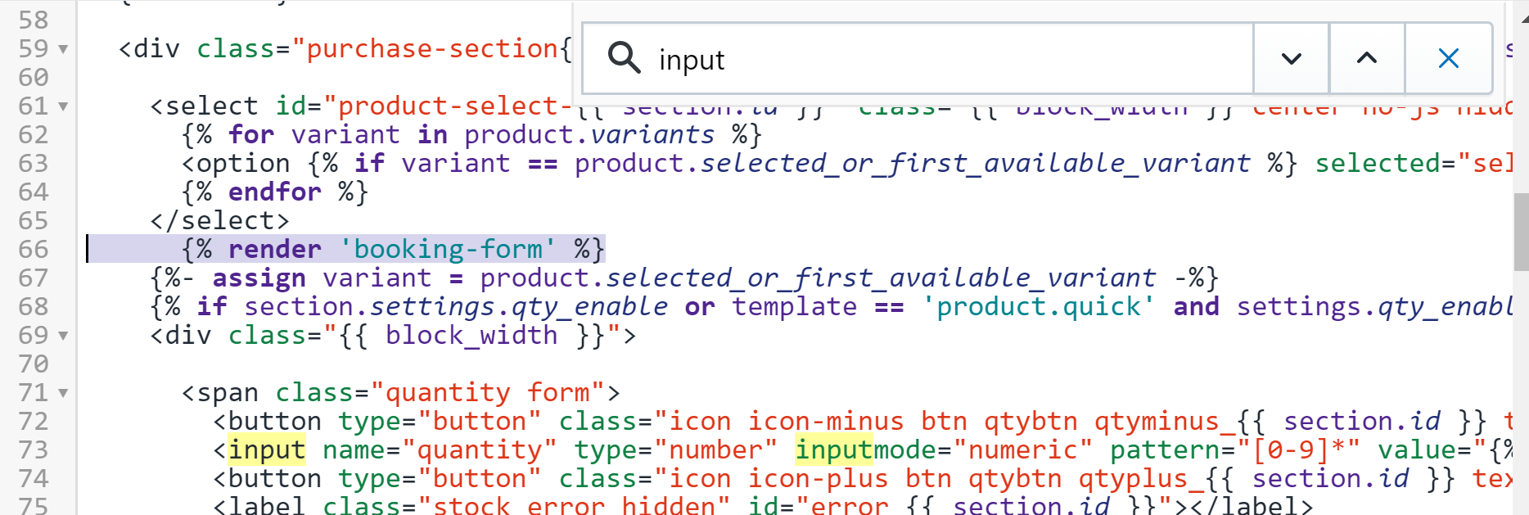The image size is (1529, 515).
Task: Click highlighted 'input' in inputmode attribute
Action: click(x=834, y=449)
